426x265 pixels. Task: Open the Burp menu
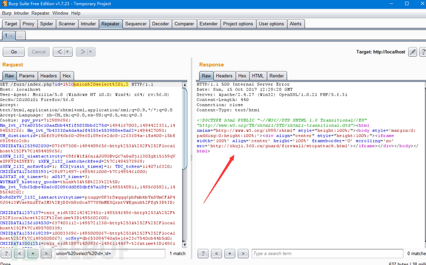click(x=7, y=13)
